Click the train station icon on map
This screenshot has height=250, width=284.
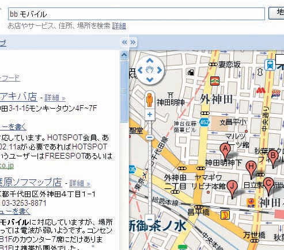(270, 64)
